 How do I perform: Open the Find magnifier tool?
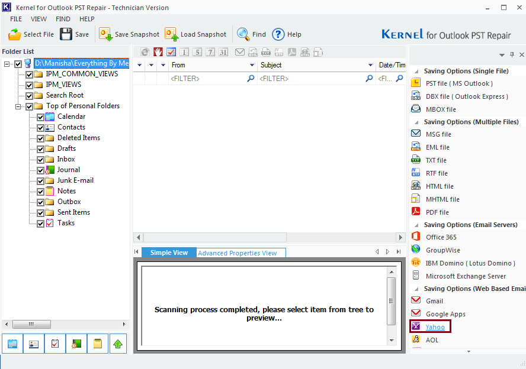251,34
